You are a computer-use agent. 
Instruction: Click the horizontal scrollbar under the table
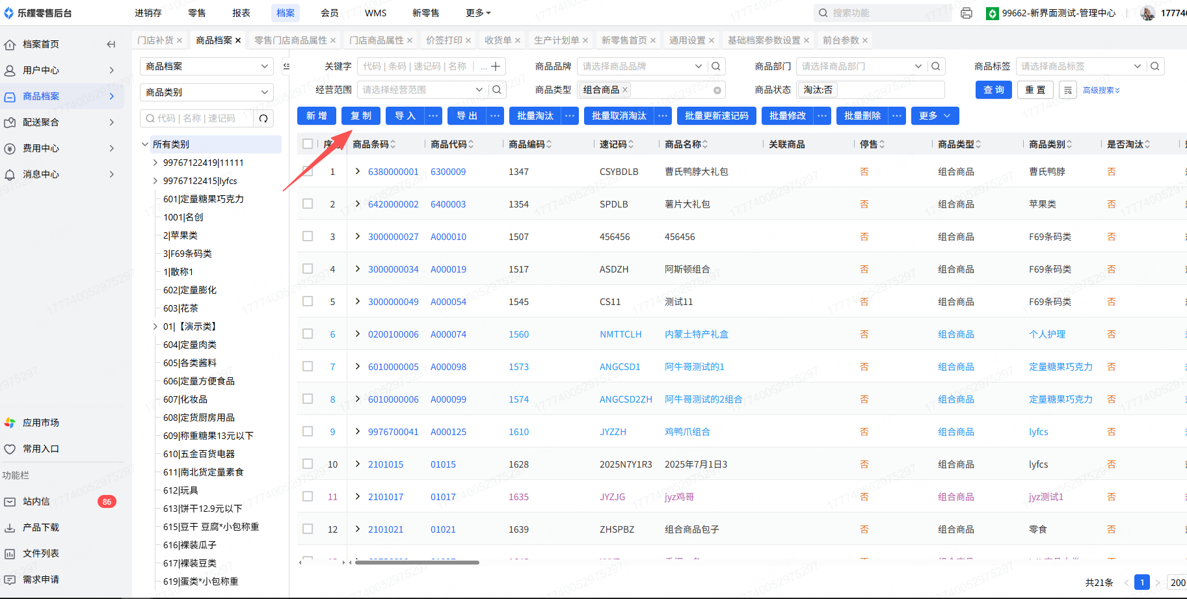tap(416, 563)
